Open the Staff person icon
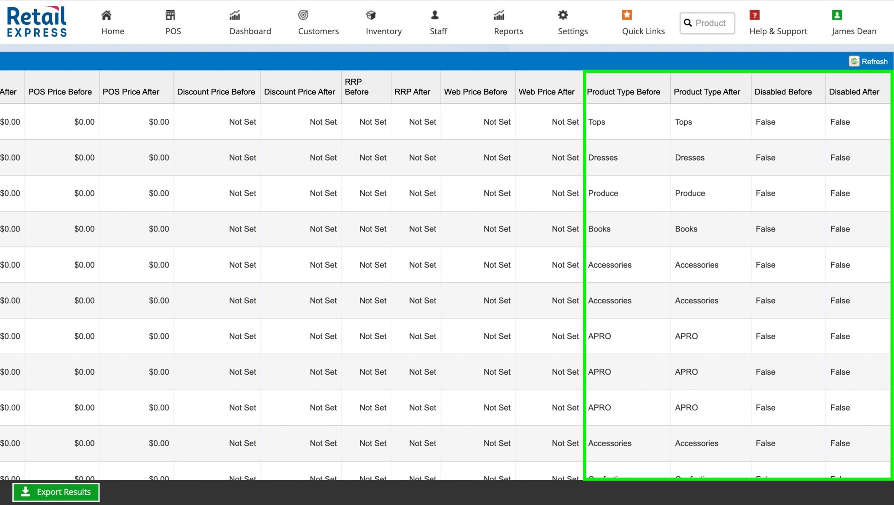The width and height of the screenshot is (894, 505). point(435,16)
